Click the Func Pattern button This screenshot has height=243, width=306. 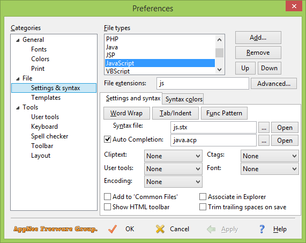[224, 113]
